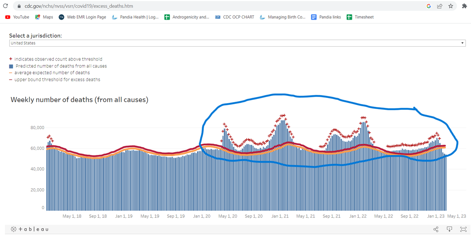
Task: Click the address bar URL field
Action: (x=220, y=6)
